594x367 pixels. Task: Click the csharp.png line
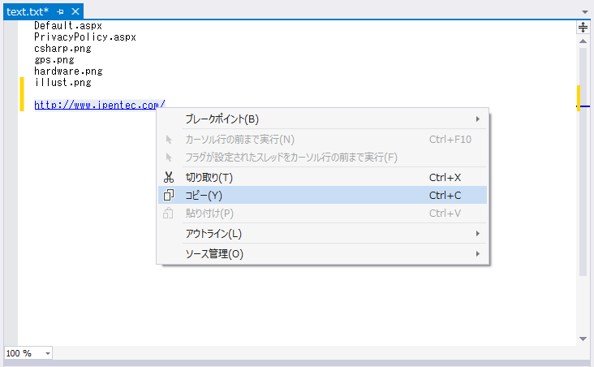tap(62, 49)
